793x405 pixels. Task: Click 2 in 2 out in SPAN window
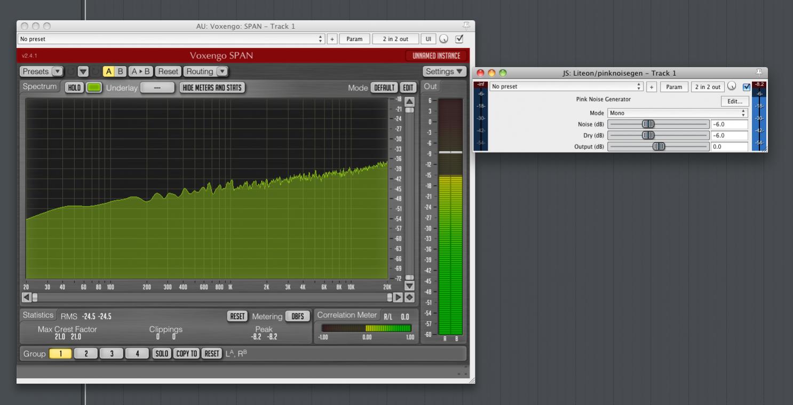tap(395, 39)
